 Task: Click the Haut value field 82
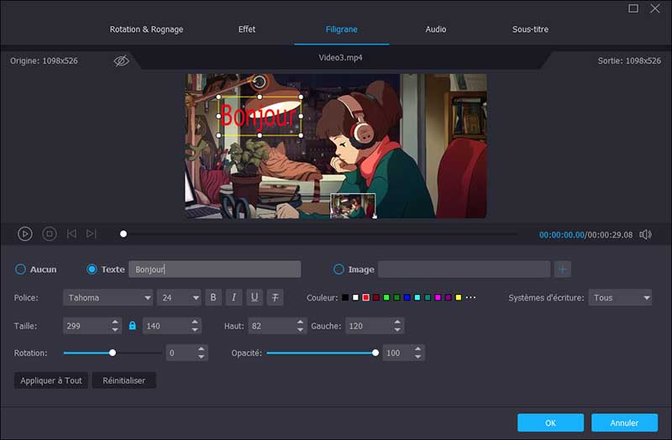[x=271, y=326]
